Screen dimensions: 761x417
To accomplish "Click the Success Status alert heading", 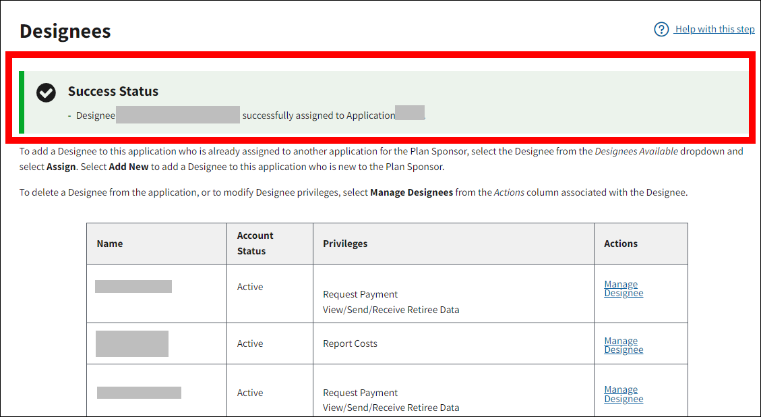I will click(113, 92).
